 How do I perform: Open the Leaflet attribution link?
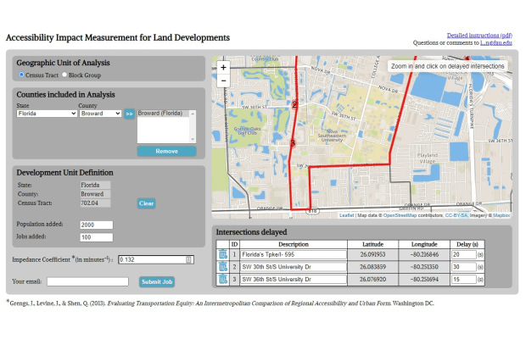point(346,215)
